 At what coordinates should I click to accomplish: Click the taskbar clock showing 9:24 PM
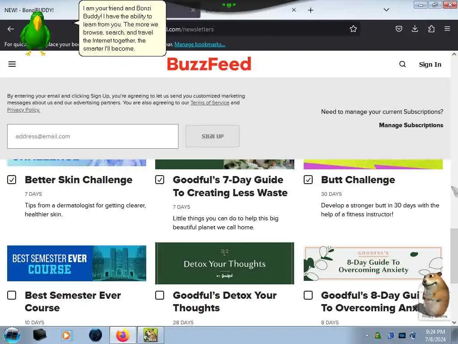pyautogui.click(x=435, y=335)
